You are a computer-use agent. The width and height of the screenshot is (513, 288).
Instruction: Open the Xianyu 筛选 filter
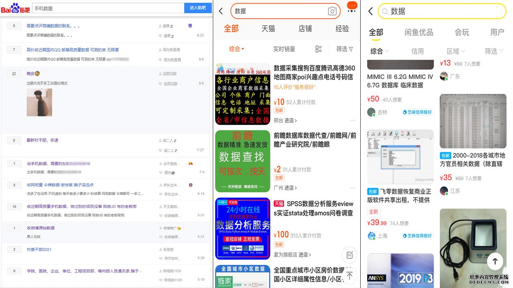(494, 51)
